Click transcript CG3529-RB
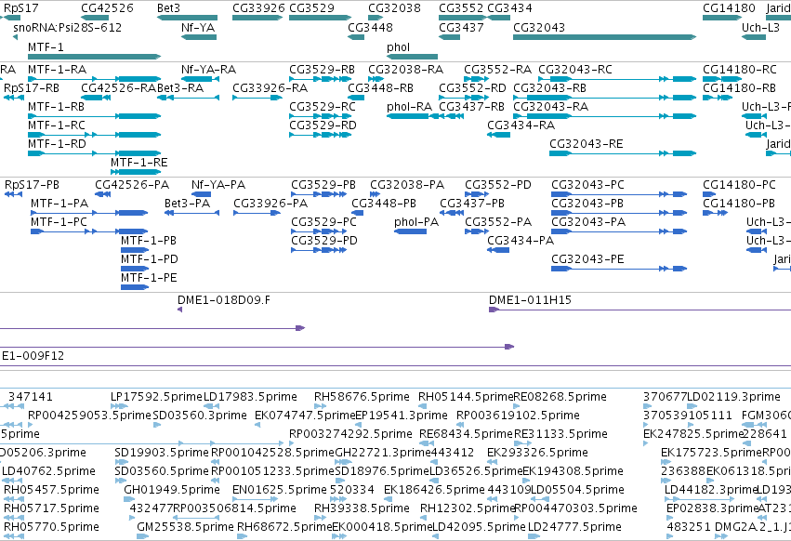 click(323, 70)
